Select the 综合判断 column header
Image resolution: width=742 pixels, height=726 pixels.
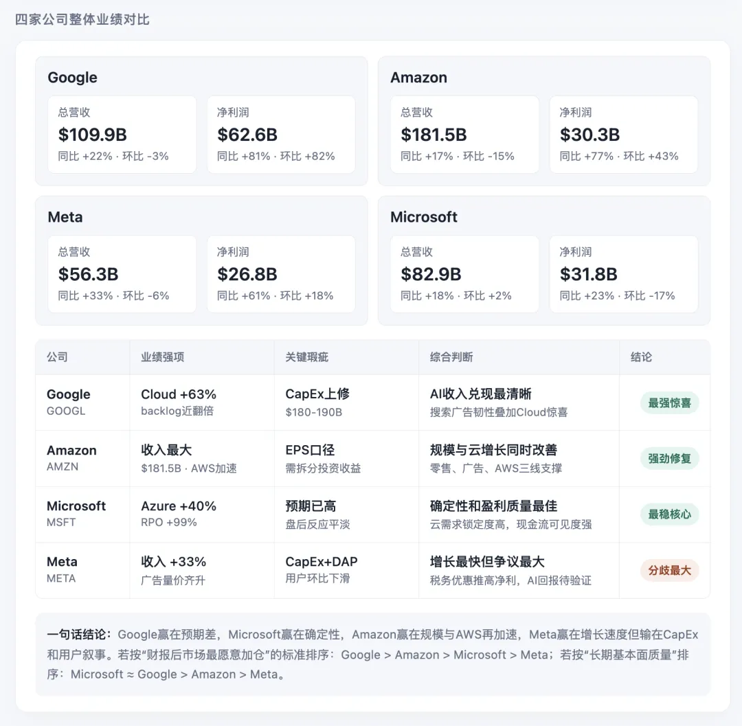coord(451,357)
